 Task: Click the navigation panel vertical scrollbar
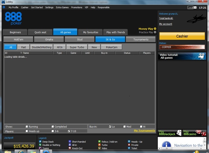point(205,142)
